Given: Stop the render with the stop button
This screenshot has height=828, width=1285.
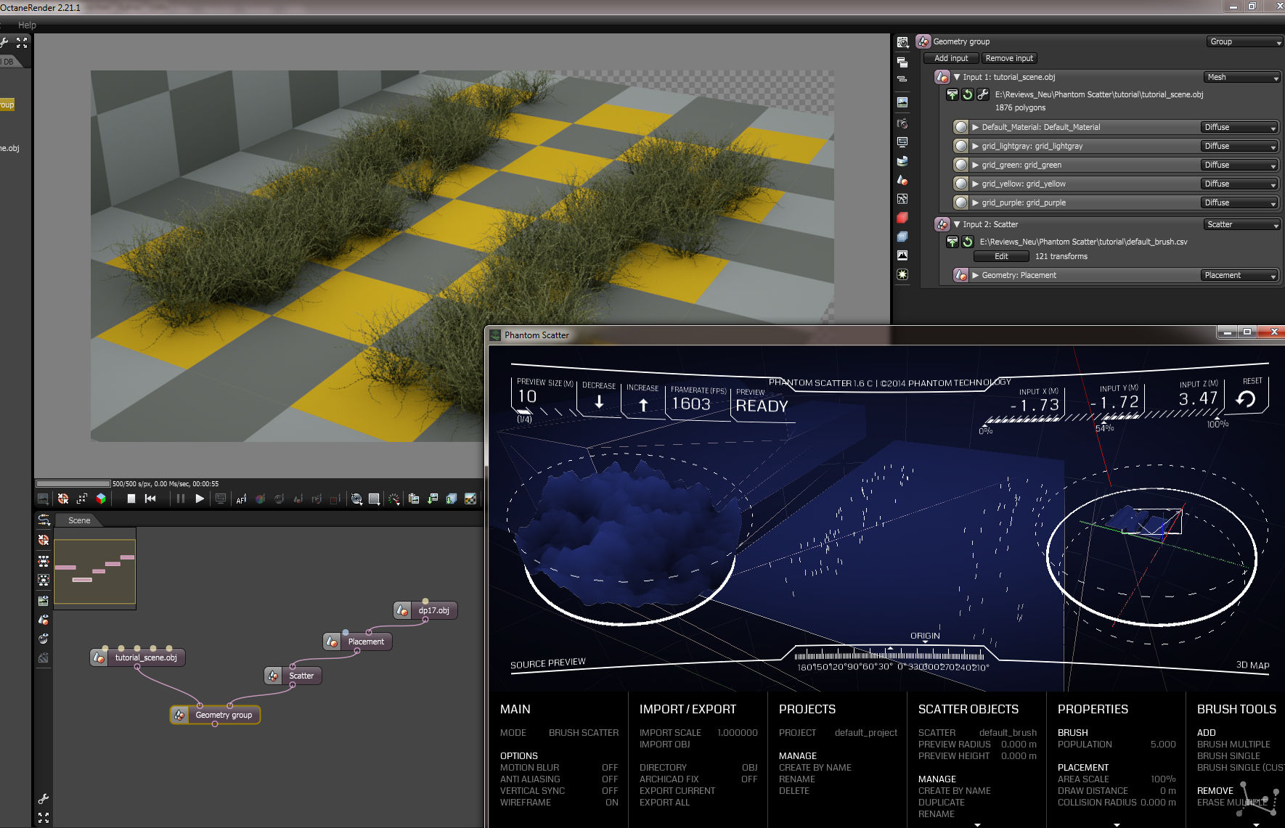Looking at the screenshot, I should [x=131, y=499].
